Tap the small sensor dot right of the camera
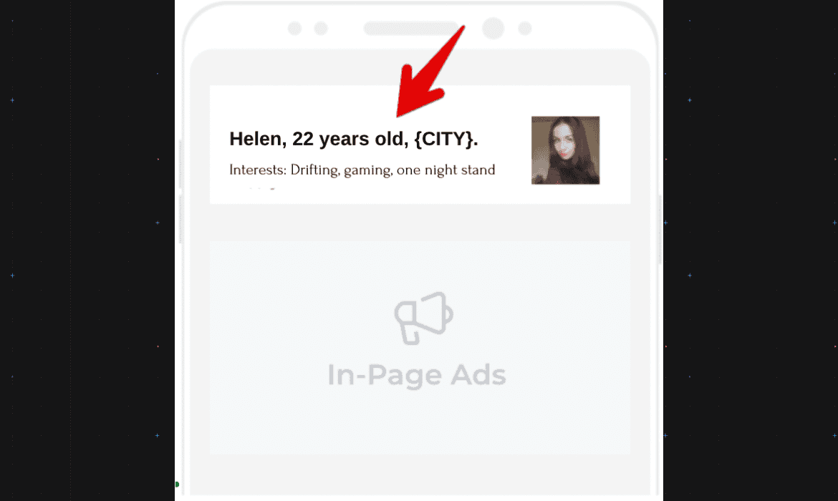838x501 pixels. pos(525,29)
